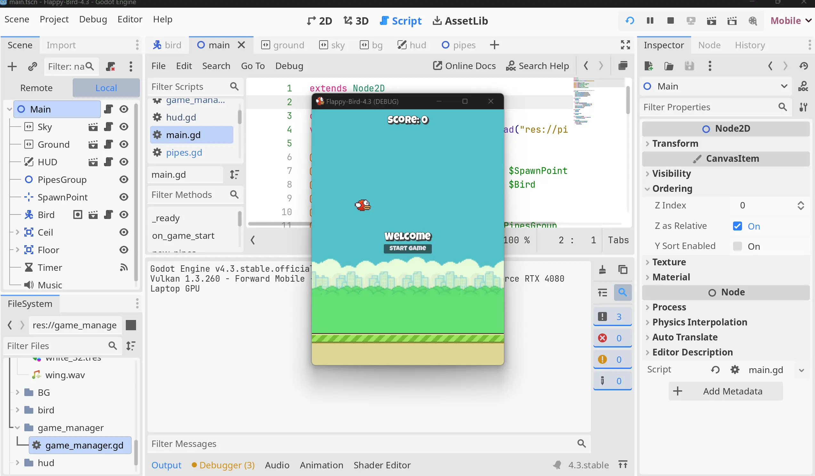The height and width of the screenshot is (476, 815).
Task: Open script attached to Main node
Action: pyautogui.click(x=108, y=109)
